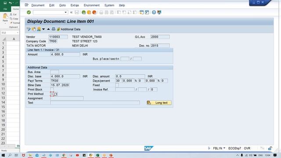This screenshot has width=281, height=158.
Task: Click the red Cancel toolbar icon
Action: tap(94, 12)
